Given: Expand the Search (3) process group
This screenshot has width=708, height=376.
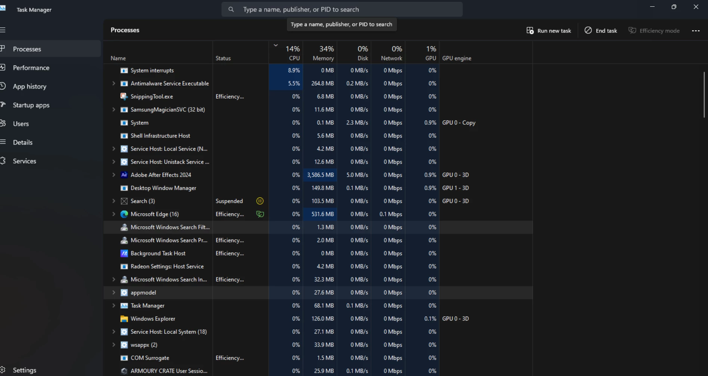Looking at the screenshot, I should tap(114, 201).
